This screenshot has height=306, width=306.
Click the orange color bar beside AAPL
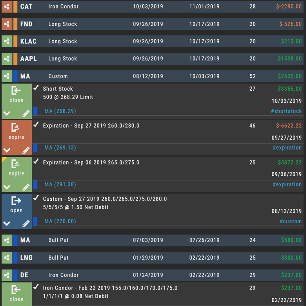point(15,58)
